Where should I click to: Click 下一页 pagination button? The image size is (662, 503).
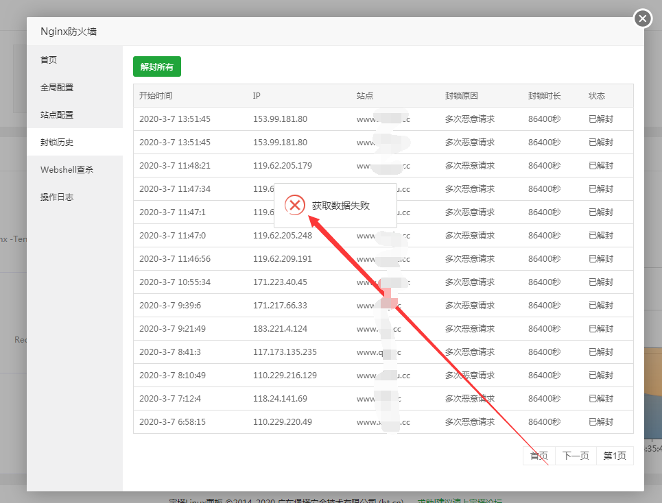point(576,456)
